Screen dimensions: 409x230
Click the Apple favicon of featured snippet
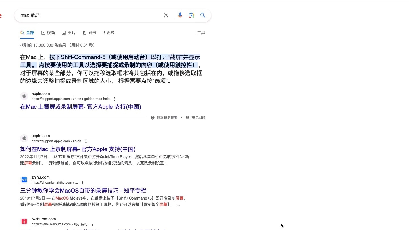coord(24,96)
